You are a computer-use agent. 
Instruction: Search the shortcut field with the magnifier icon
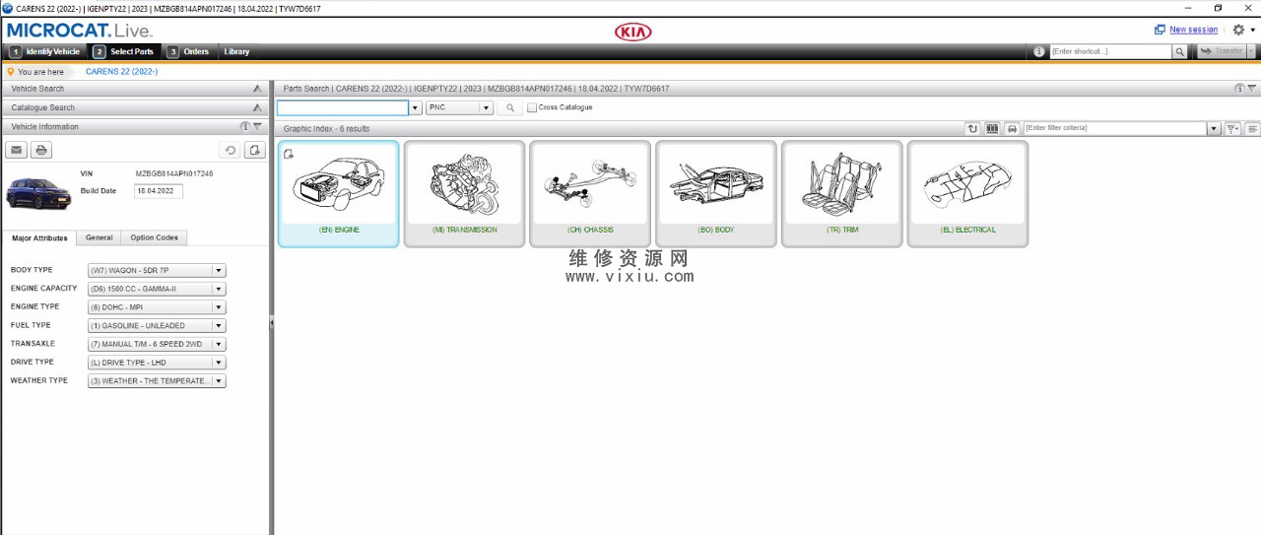click(x=1179, y=51)
